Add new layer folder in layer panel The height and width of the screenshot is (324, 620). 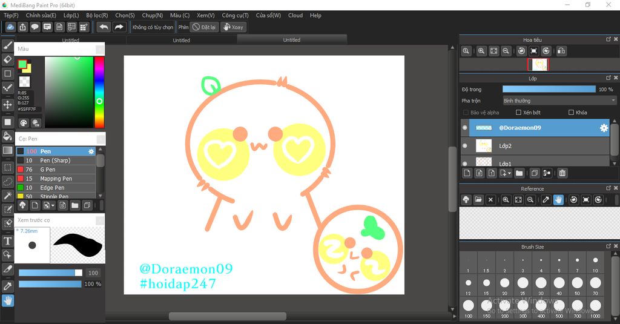(x=519, y=173)
